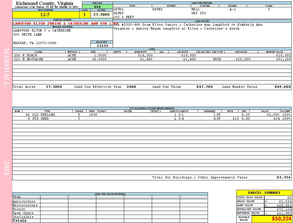
Task: Click the card number 1 cell
Action: click(85, 14)
